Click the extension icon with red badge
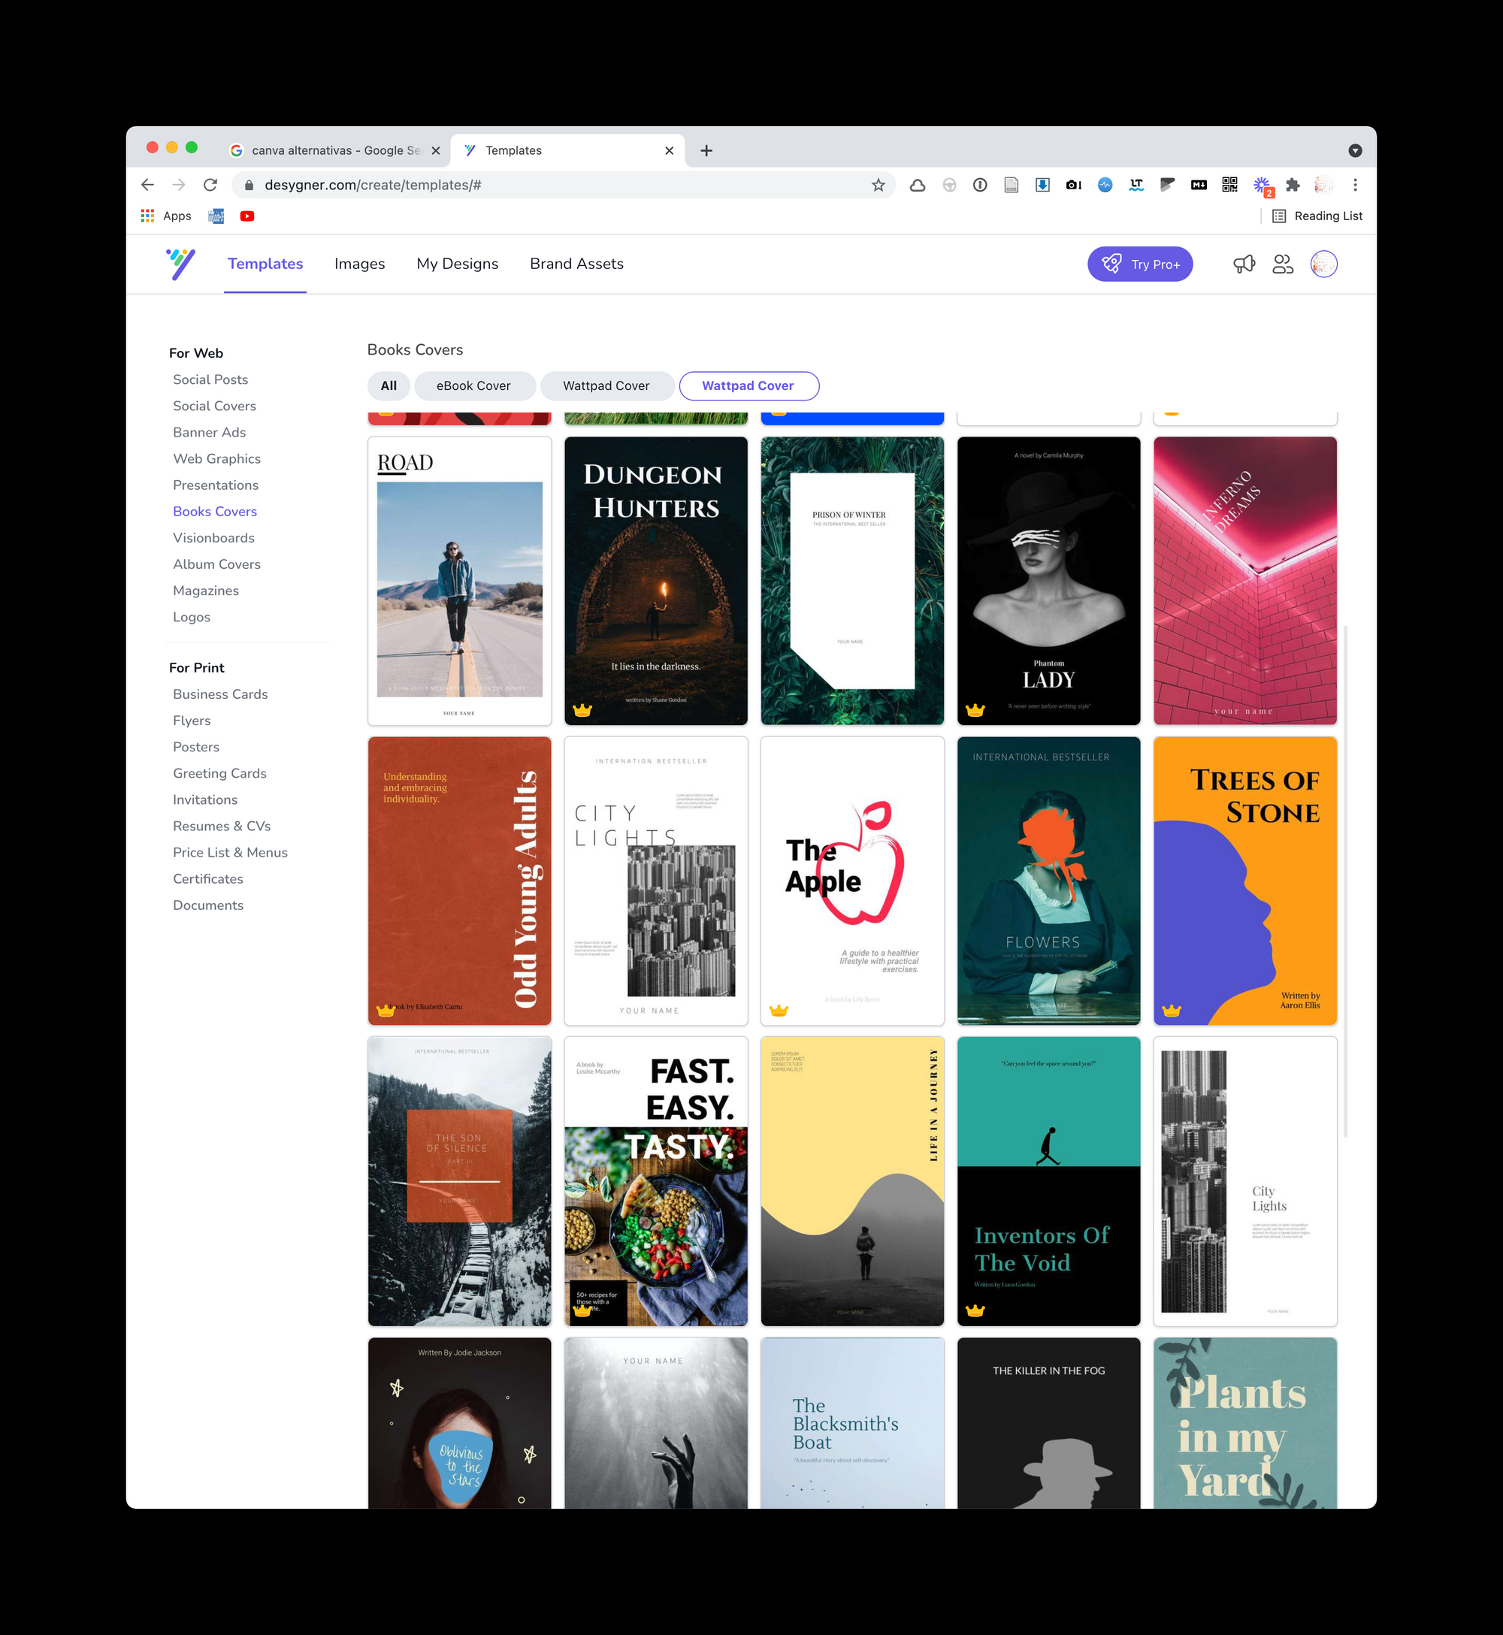Screen dimensions: 1503x1635 point(1263,187)
